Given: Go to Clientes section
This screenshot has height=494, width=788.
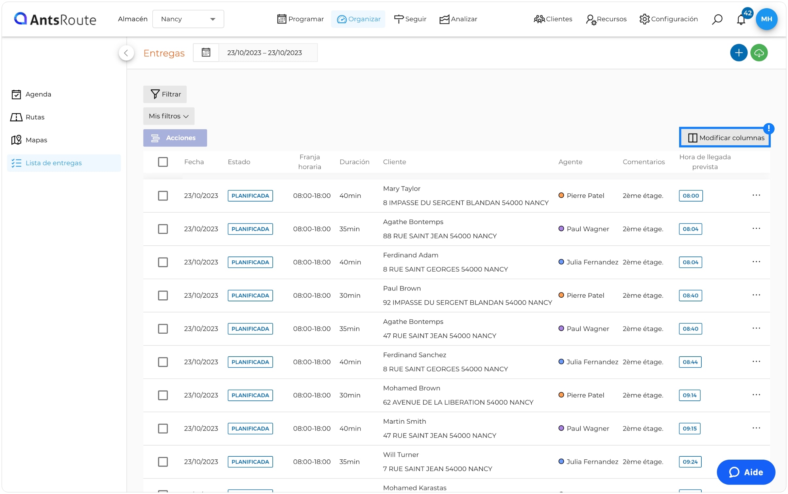Looking at the screenshot, I should 553,19.
